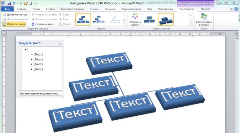Viewport: 240px width, 133px height.
Task: Click the tab stop selector at ruler corner
Action: click(4, 34)
